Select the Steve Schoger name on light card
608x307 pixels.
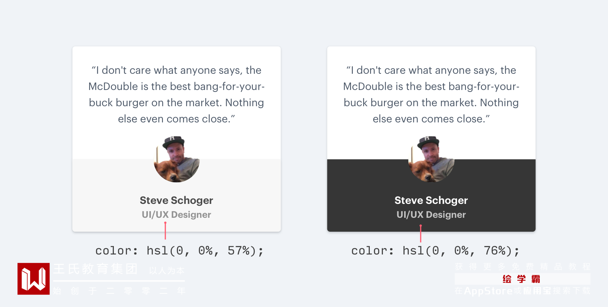click(176, 200)
